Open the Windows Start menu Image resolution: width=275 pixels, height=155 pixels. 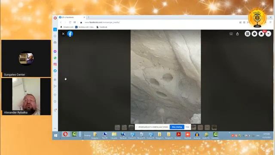pos(55,136)
